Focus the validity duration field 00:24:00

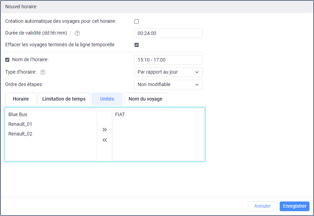[168, 33]
